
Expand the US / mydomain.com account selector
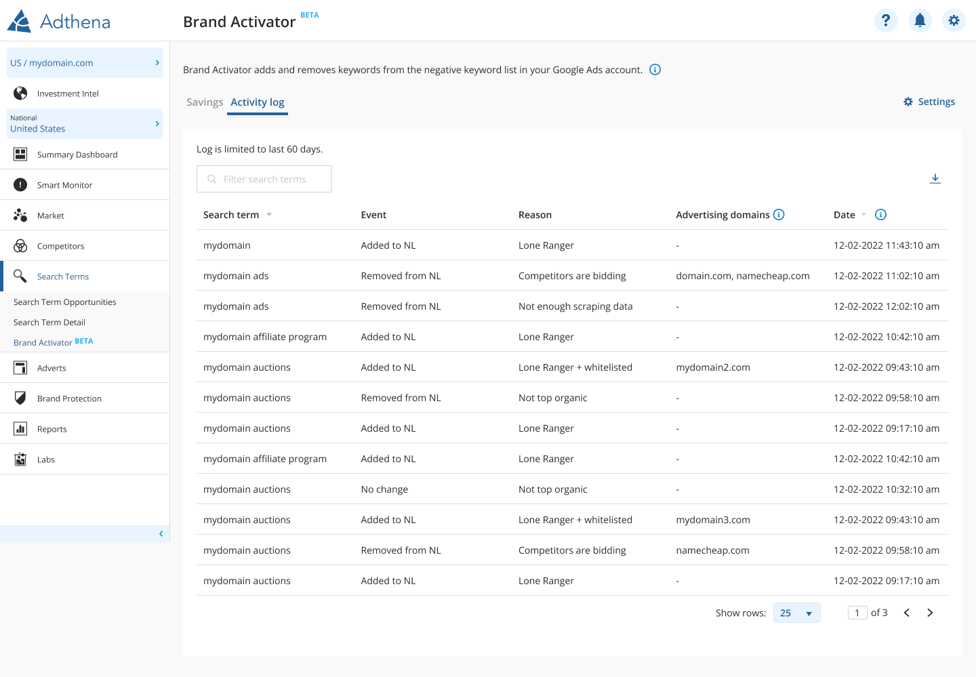click(x=85, y=63)
